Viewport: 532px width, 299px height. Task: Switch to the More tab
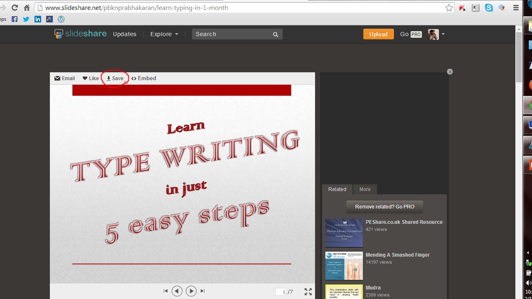pos(365,189)
